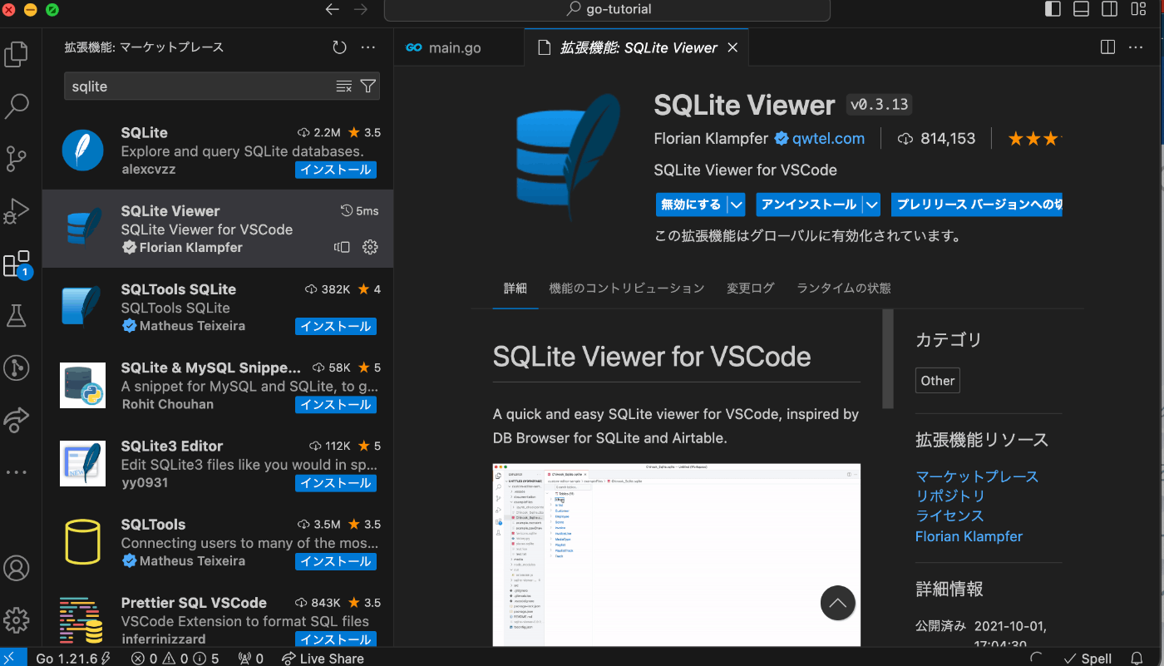The height and width of the screenshot is (666, 1164).
Task: Go forward using navigation arrow
Action: coord(361,9)
